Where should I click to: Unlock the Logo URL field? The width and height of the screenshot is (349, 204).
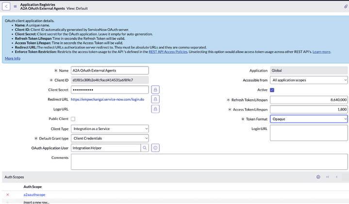pyautogui.click(x=155, y=109)
